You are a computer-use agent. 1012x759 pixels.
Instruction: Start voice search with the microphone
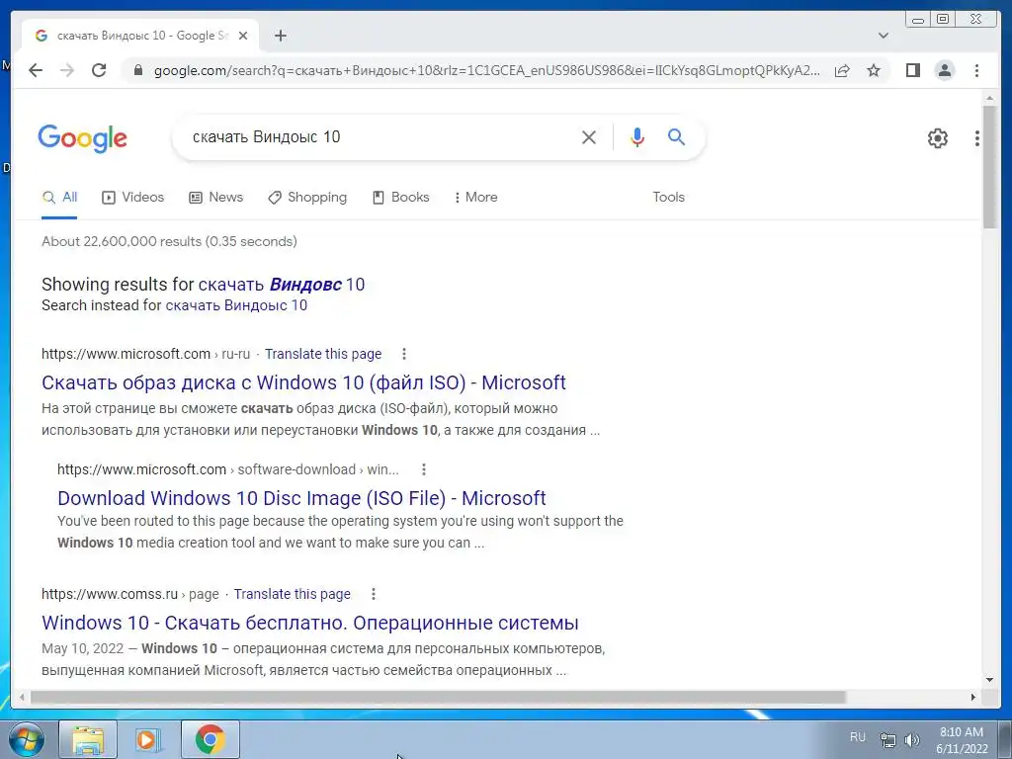pyautogui.click(x=637, y=136)
